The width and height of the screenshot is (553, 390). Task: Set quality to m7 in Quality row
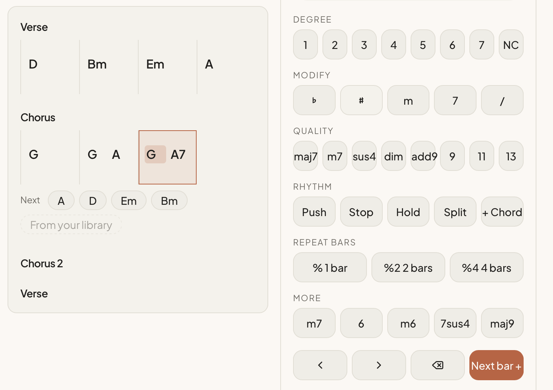coord(335,156)
